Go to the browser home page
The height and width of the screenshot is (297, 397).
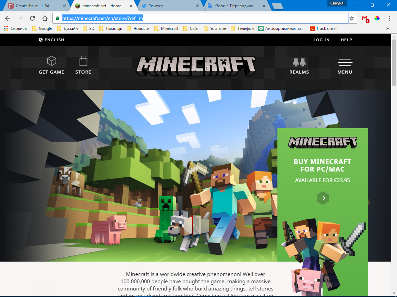pos(45,18)
